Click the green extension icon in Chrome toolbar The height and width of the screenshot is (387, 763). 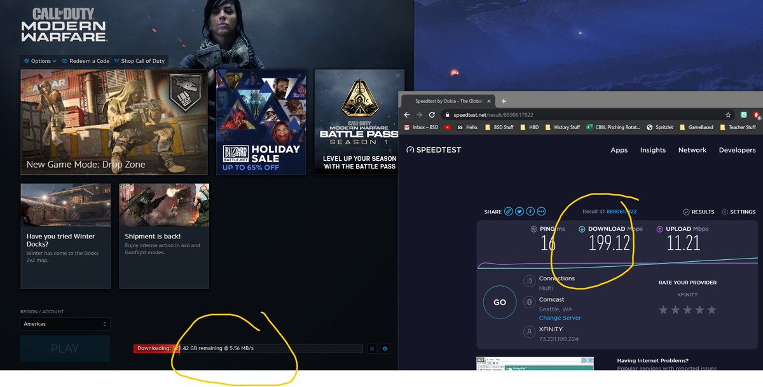point(743,115)
